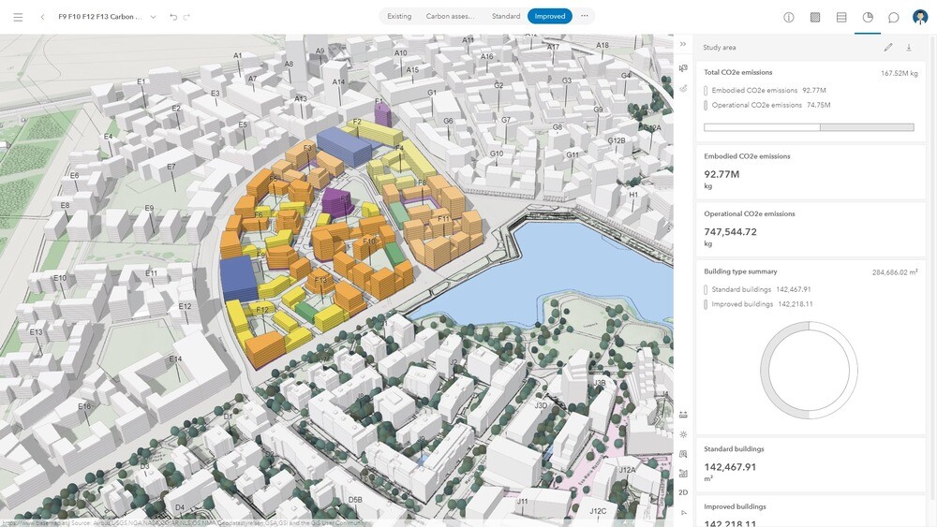Screen dimensions: 937x527
Task: Click the undo arrow
Action: coord(173,17)
